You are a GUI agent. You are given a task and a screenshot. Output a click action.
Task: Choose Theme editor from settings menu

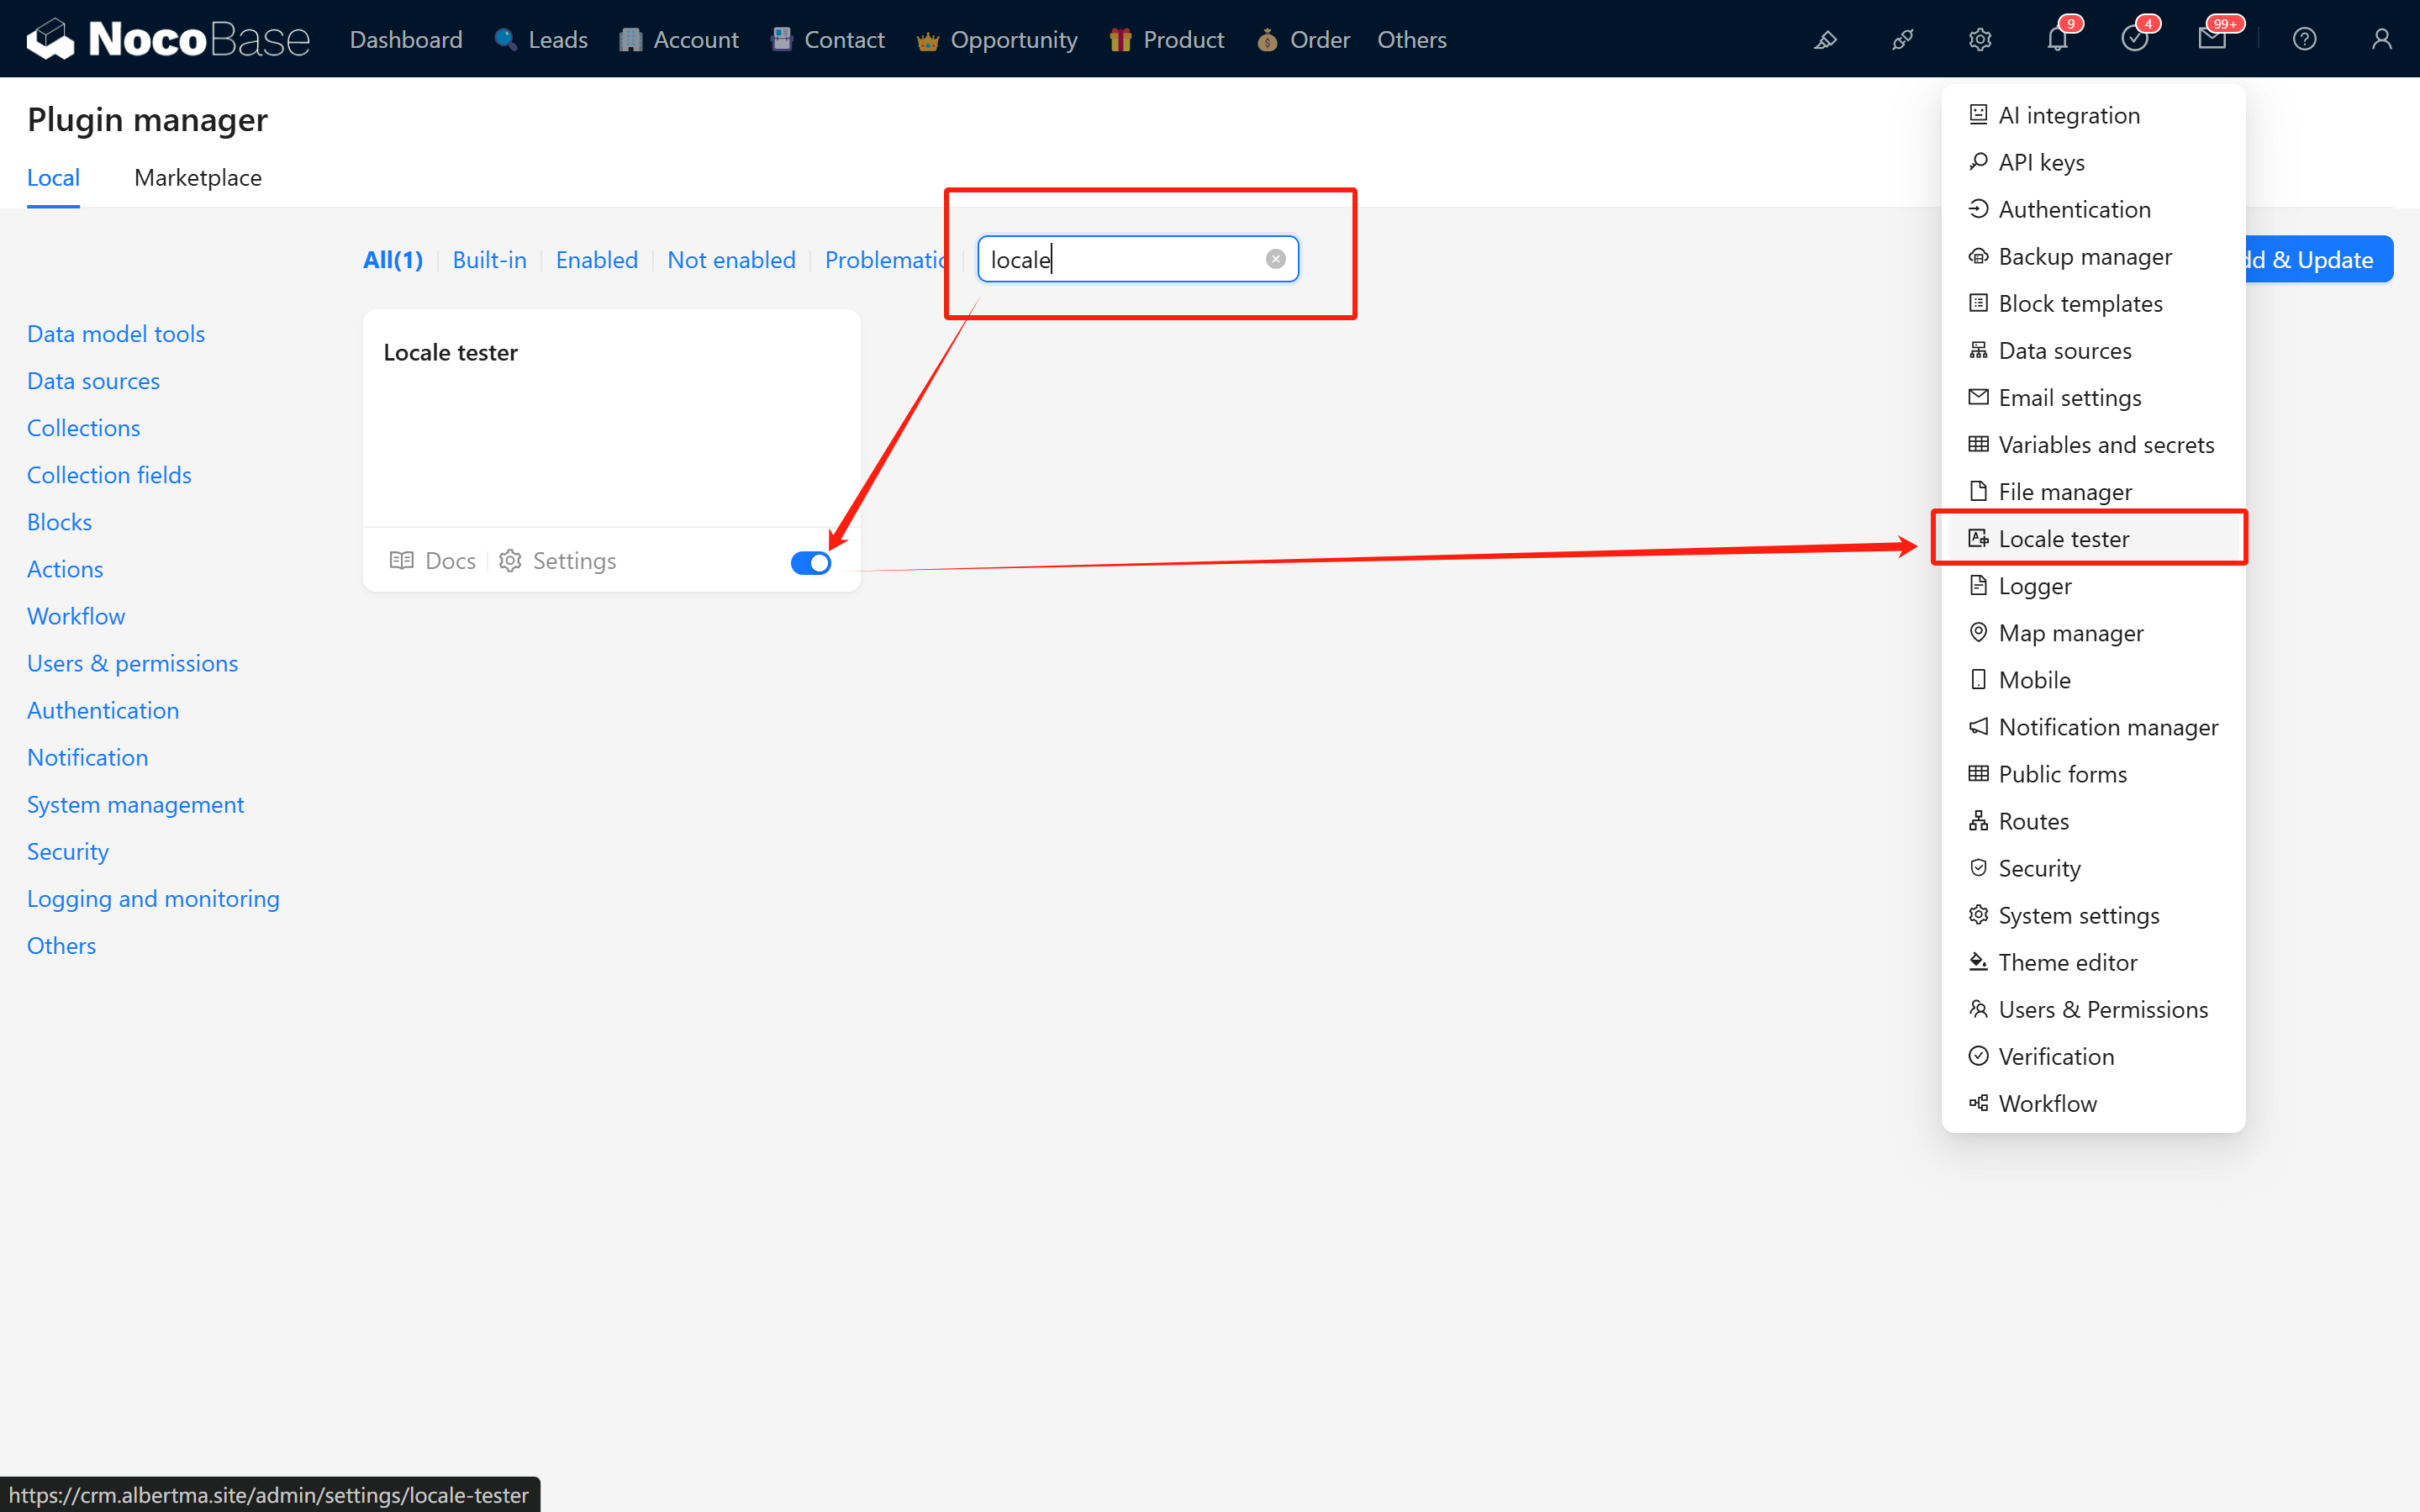click(x=2067, y=962)
